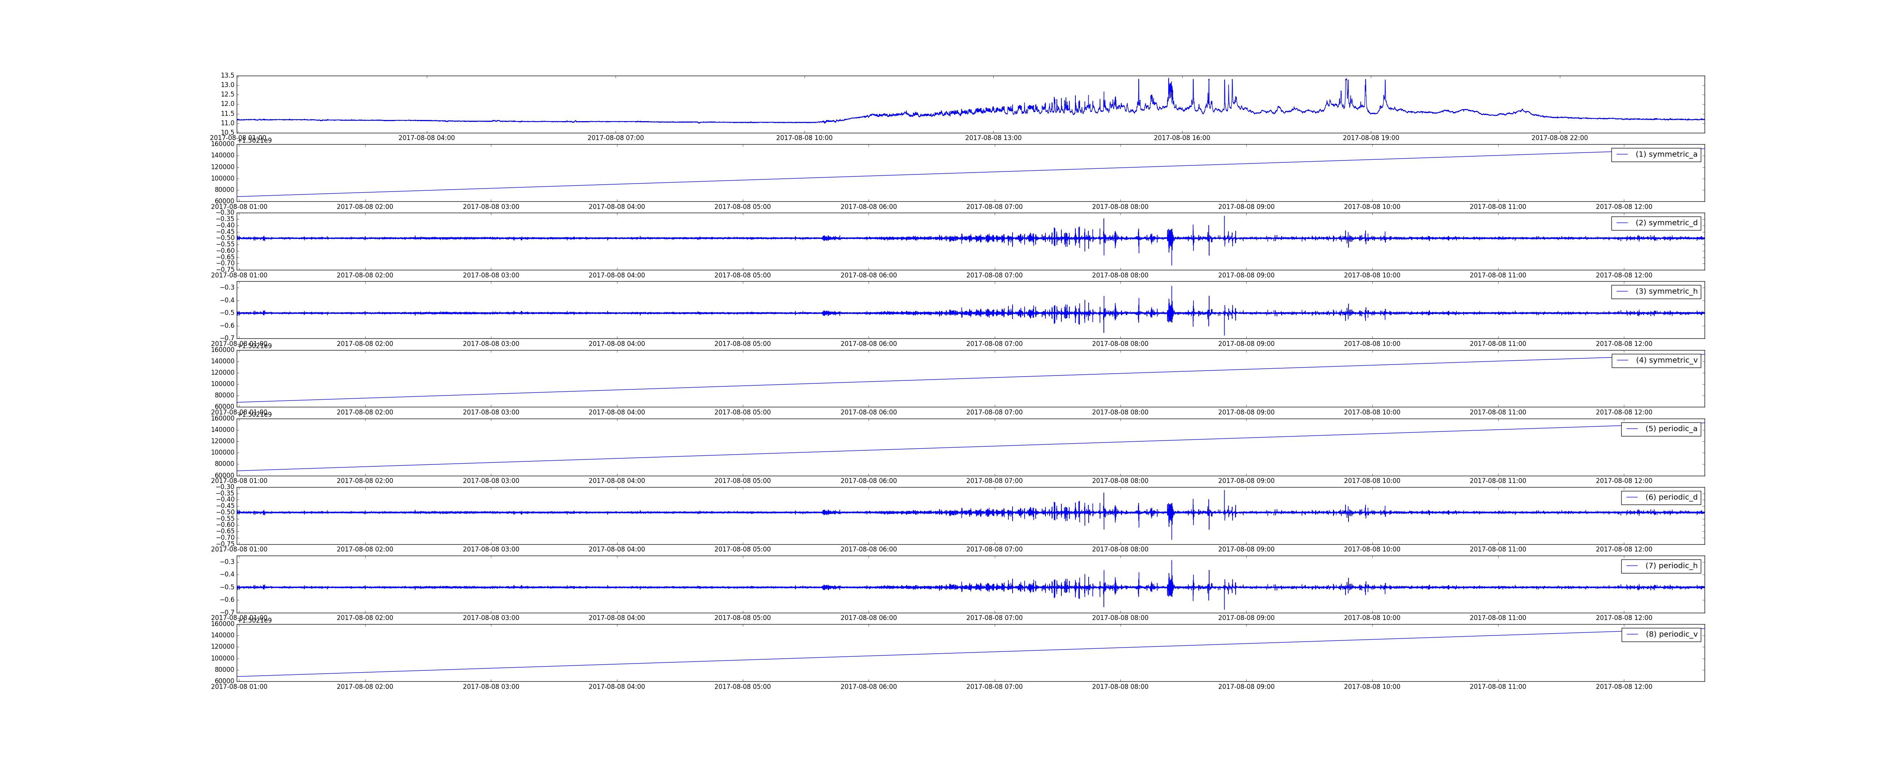Click the (1) symmetric_a legend label
Viewport: 1894px width, 757px height.
click(x=1666, y=154)
